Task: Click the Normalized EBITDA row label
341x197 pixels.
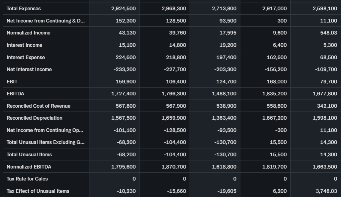Action: 29,167
